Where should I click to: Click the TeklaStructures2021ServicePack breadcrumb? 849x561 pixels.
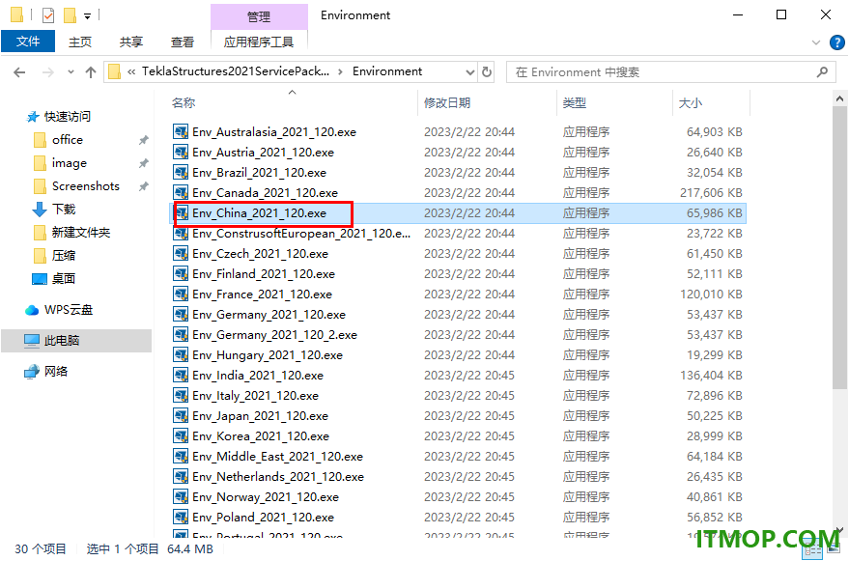tap(236, 71)
